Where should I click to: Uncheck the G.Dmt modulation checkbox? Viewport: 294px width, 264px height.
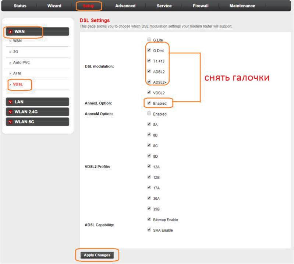pyautogui.click(x=149, y=50)
